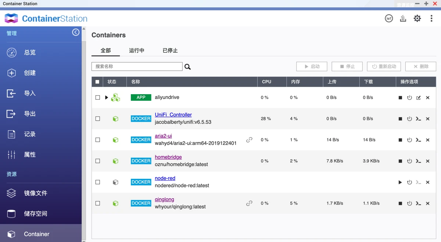Edit the aliyundrive application
The height and width of the screenshot is (242, 441).
pos(419,98)
